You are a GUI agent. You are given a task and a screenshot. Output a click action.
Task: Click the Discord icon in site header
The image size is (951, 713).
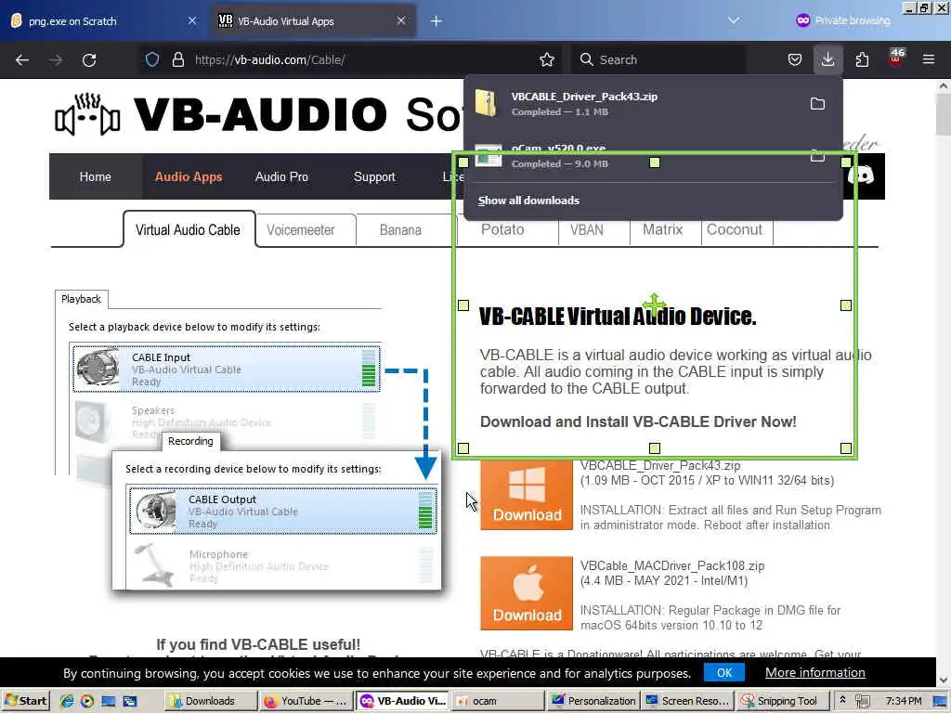[x=860, y=175]
